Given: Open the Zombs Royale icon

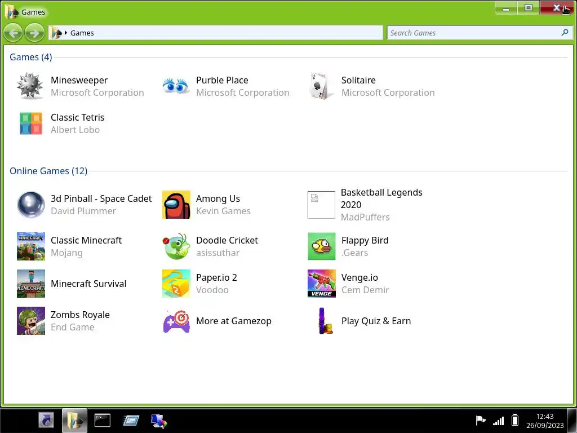Looking at the screenshot, I should point(31,321).
